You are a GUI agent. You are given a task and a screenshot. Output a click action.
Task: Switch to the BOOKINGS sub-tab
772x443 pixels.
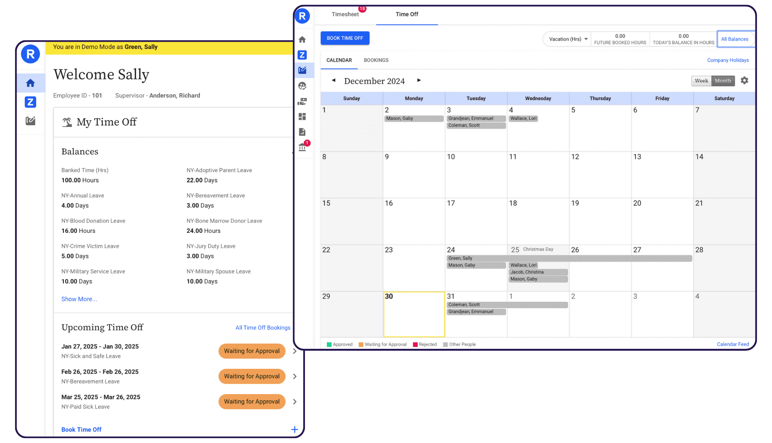[x=376, y=60]
